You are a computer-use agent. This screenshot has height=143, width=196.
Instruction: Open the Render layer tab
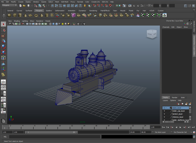(x=175, y=97)
